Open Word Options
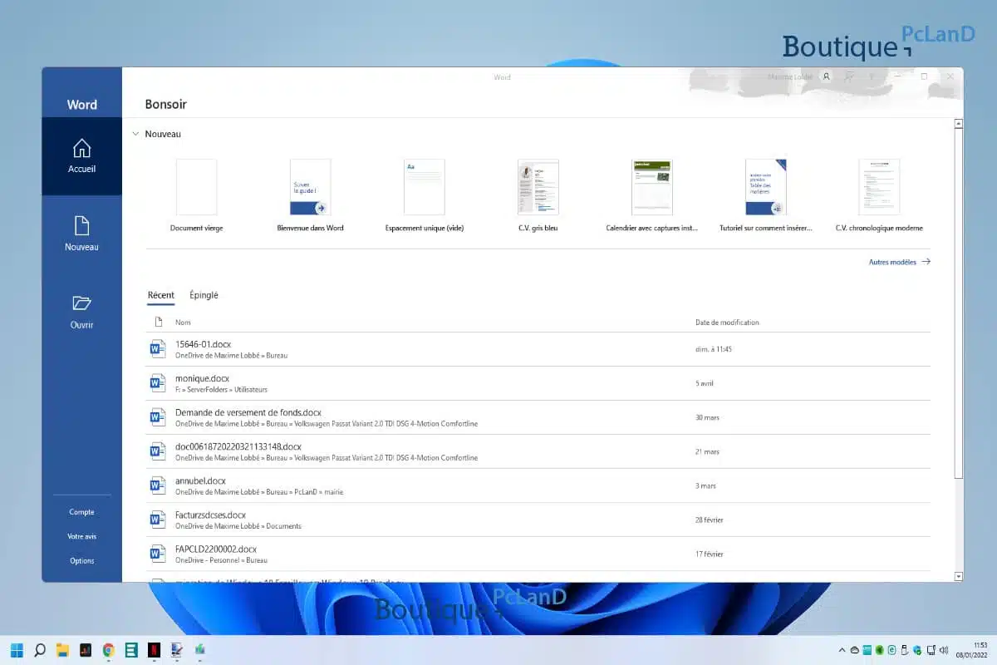 pos(81,560)
